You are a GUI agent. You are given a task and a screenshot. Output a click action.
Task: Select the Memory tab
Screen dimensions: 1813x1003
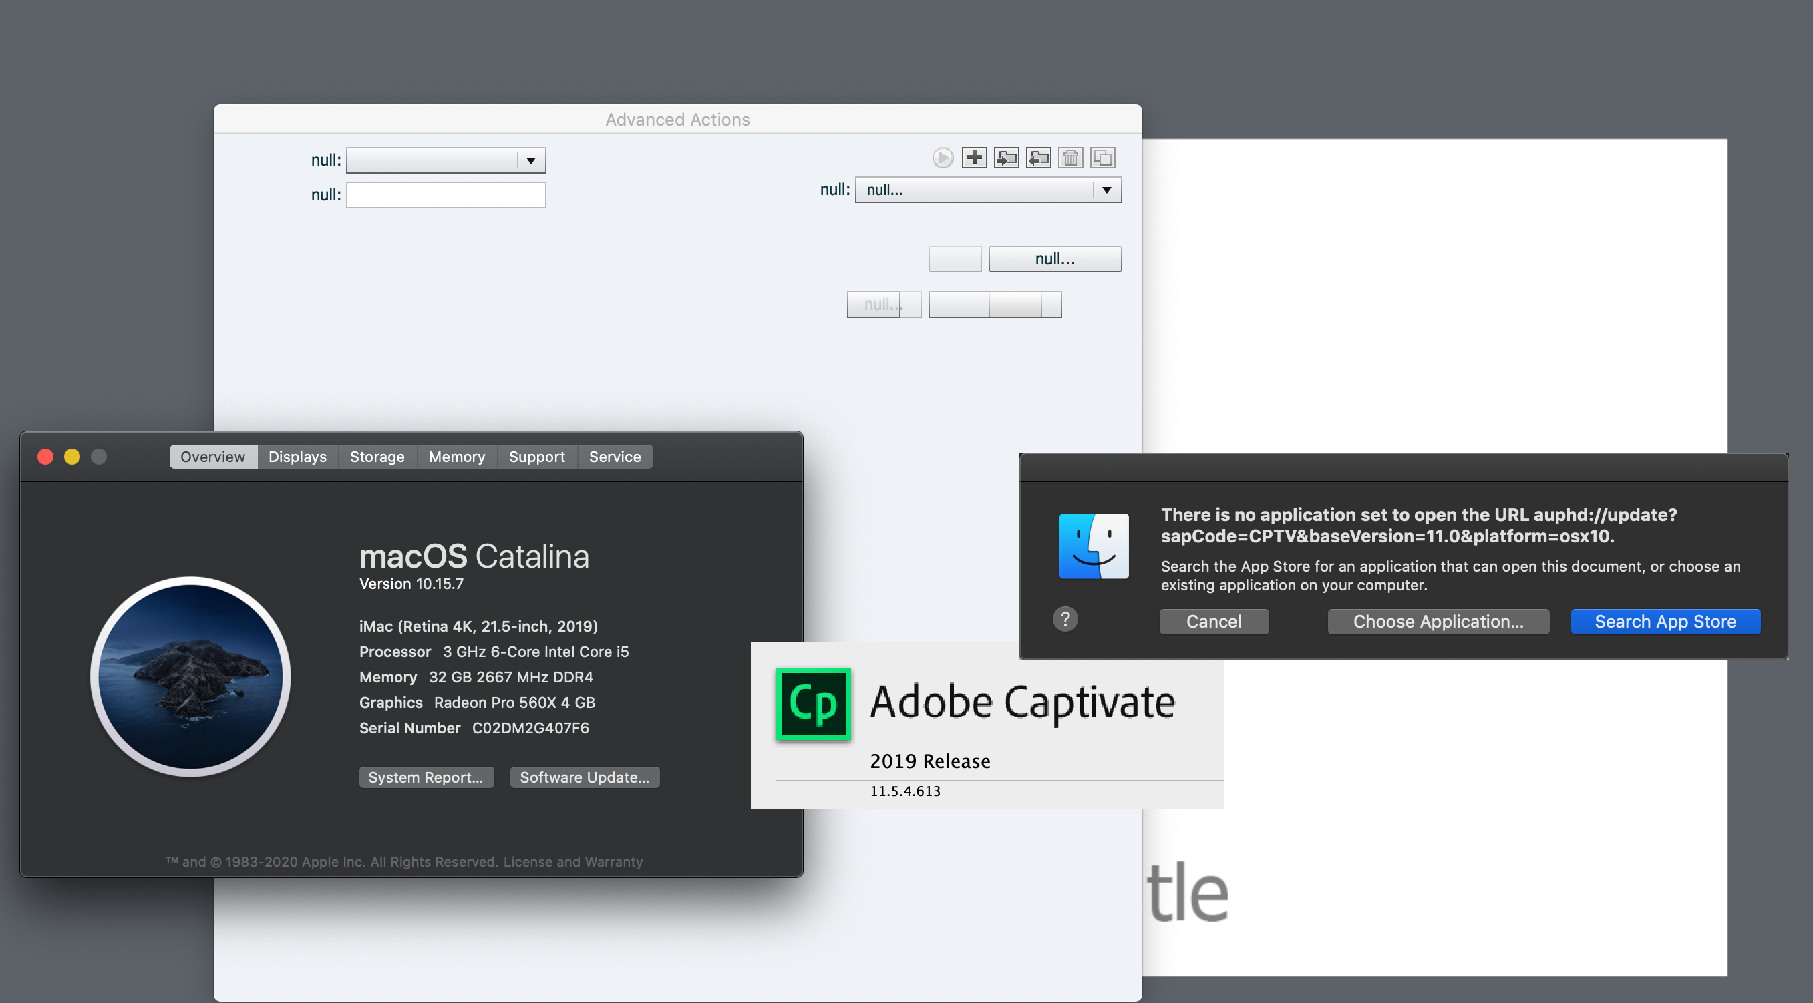pyautogui.click(x=457, y=457)
